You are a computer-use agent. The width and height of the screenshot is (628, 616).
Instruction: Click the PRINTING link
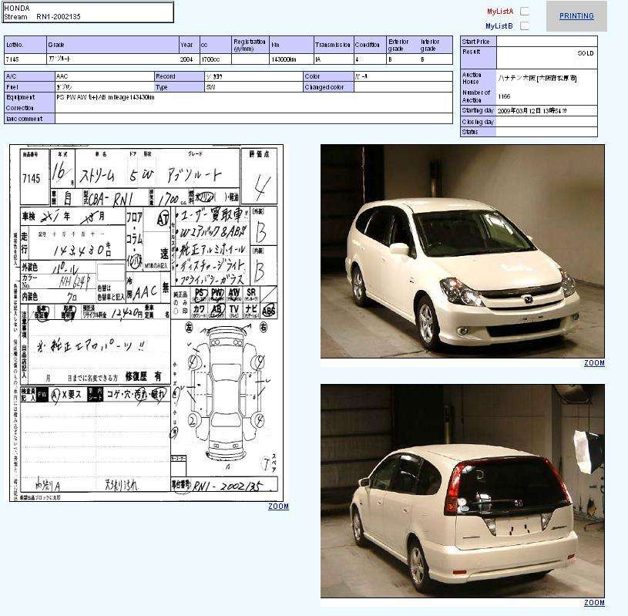click(x=576, y=16)
